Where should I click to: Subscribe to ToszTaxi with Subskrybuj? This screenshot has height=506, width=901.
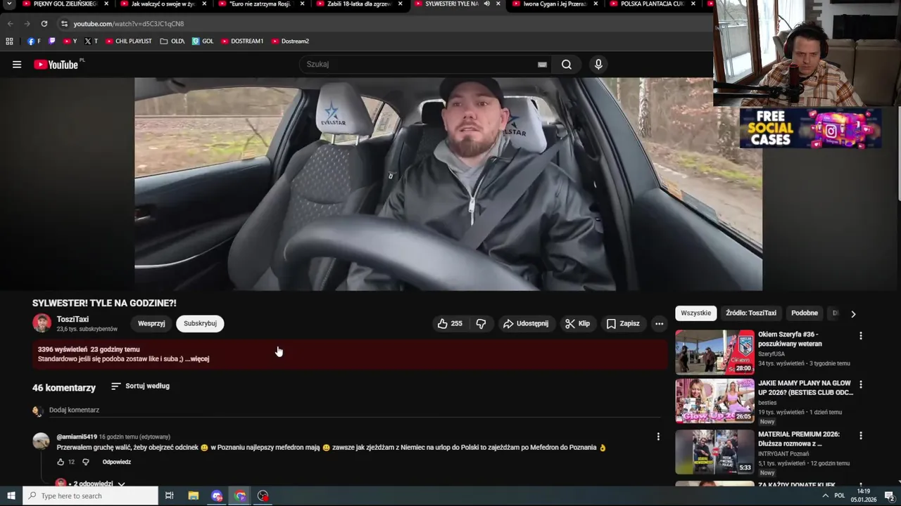click(x=200, y=324)
